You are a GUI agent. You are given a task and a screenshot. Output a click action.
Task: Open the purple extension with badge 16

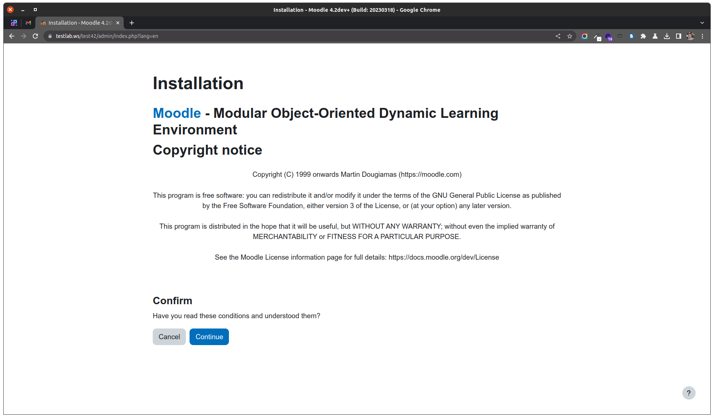point(608,36)
